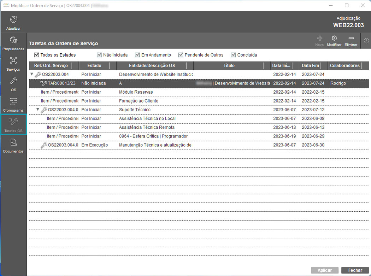Click the Modificar gear icon
Screen dimensions: 371x276
pyautogui.click(x=334, y=39)
